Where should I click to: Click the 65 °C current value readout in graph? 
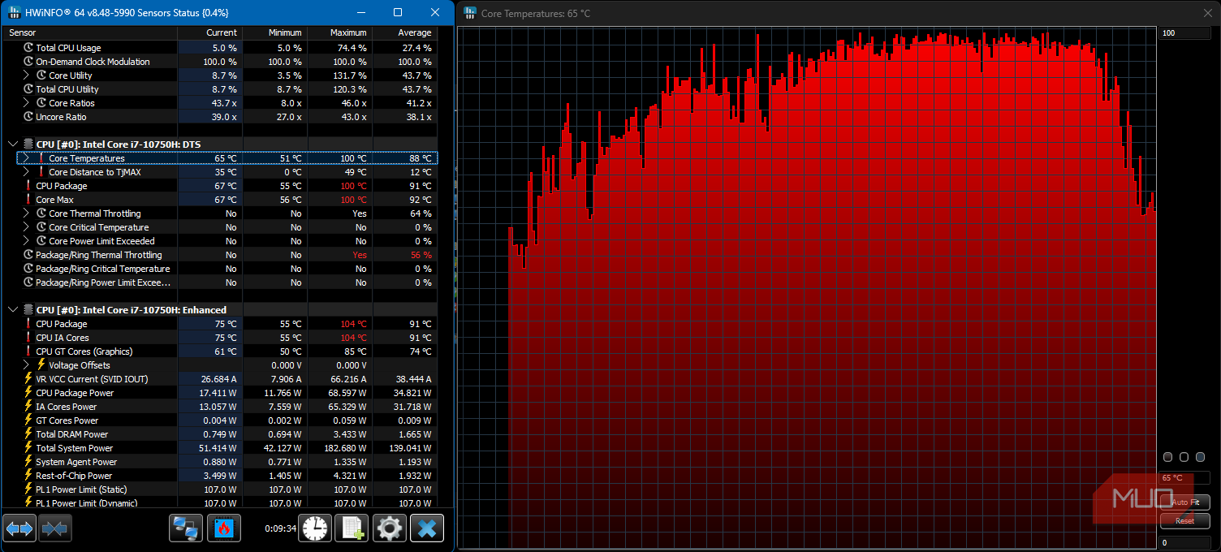click(x=1185, y=478)
